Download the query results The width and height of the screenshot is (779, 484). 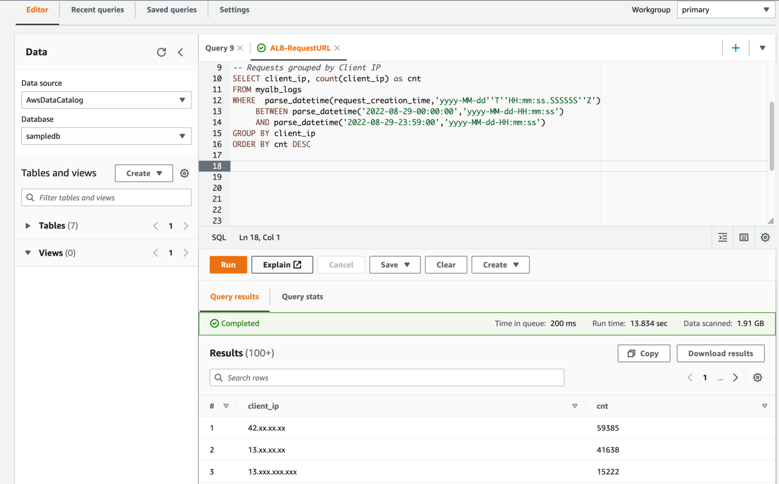click(x=720, y=353)
